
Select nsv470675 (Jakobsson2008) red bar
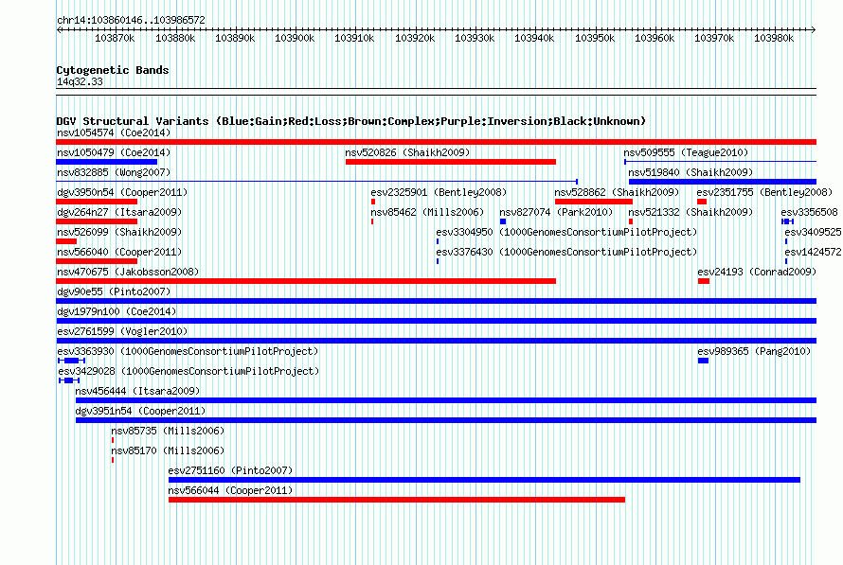tap(306, 281)
